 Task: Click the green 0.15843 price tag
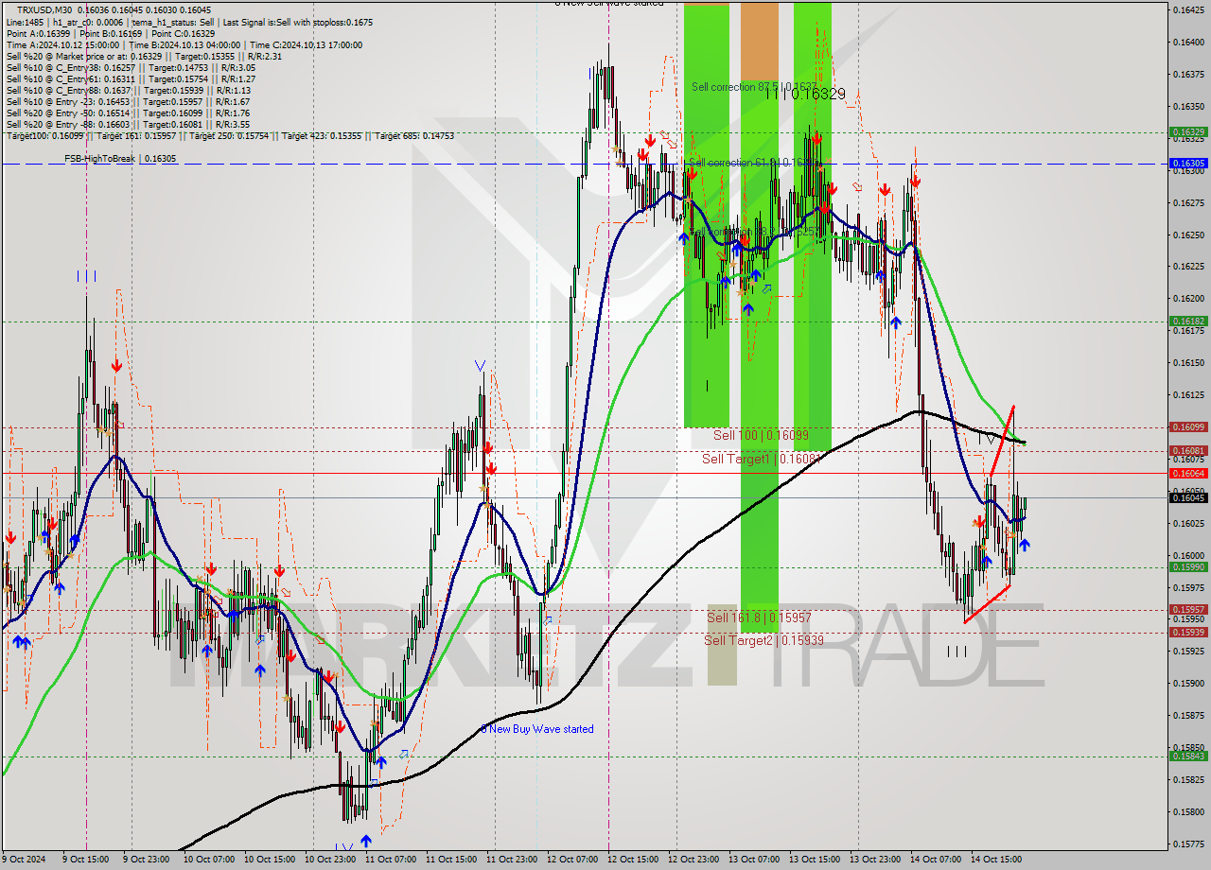click(x=1188, y=756)
